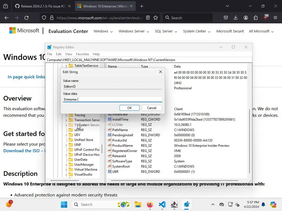
Task: Click the Value name field EditionID
Action: pos(113,87)
